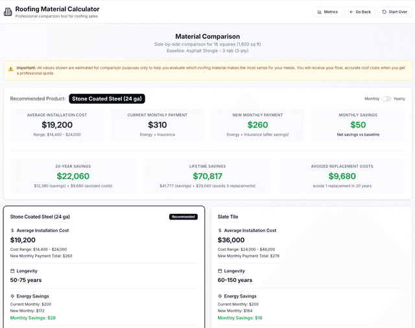The width and height of the screenshot is (415, 328).
Task: Click the Stone Coated Steel (24 ga) recommended product pill
Action: [x=106, y=99]
